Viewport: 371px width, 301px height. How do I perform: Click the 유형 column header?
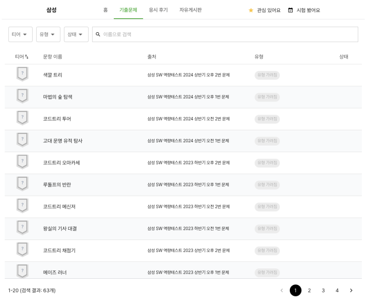(259, 57)
